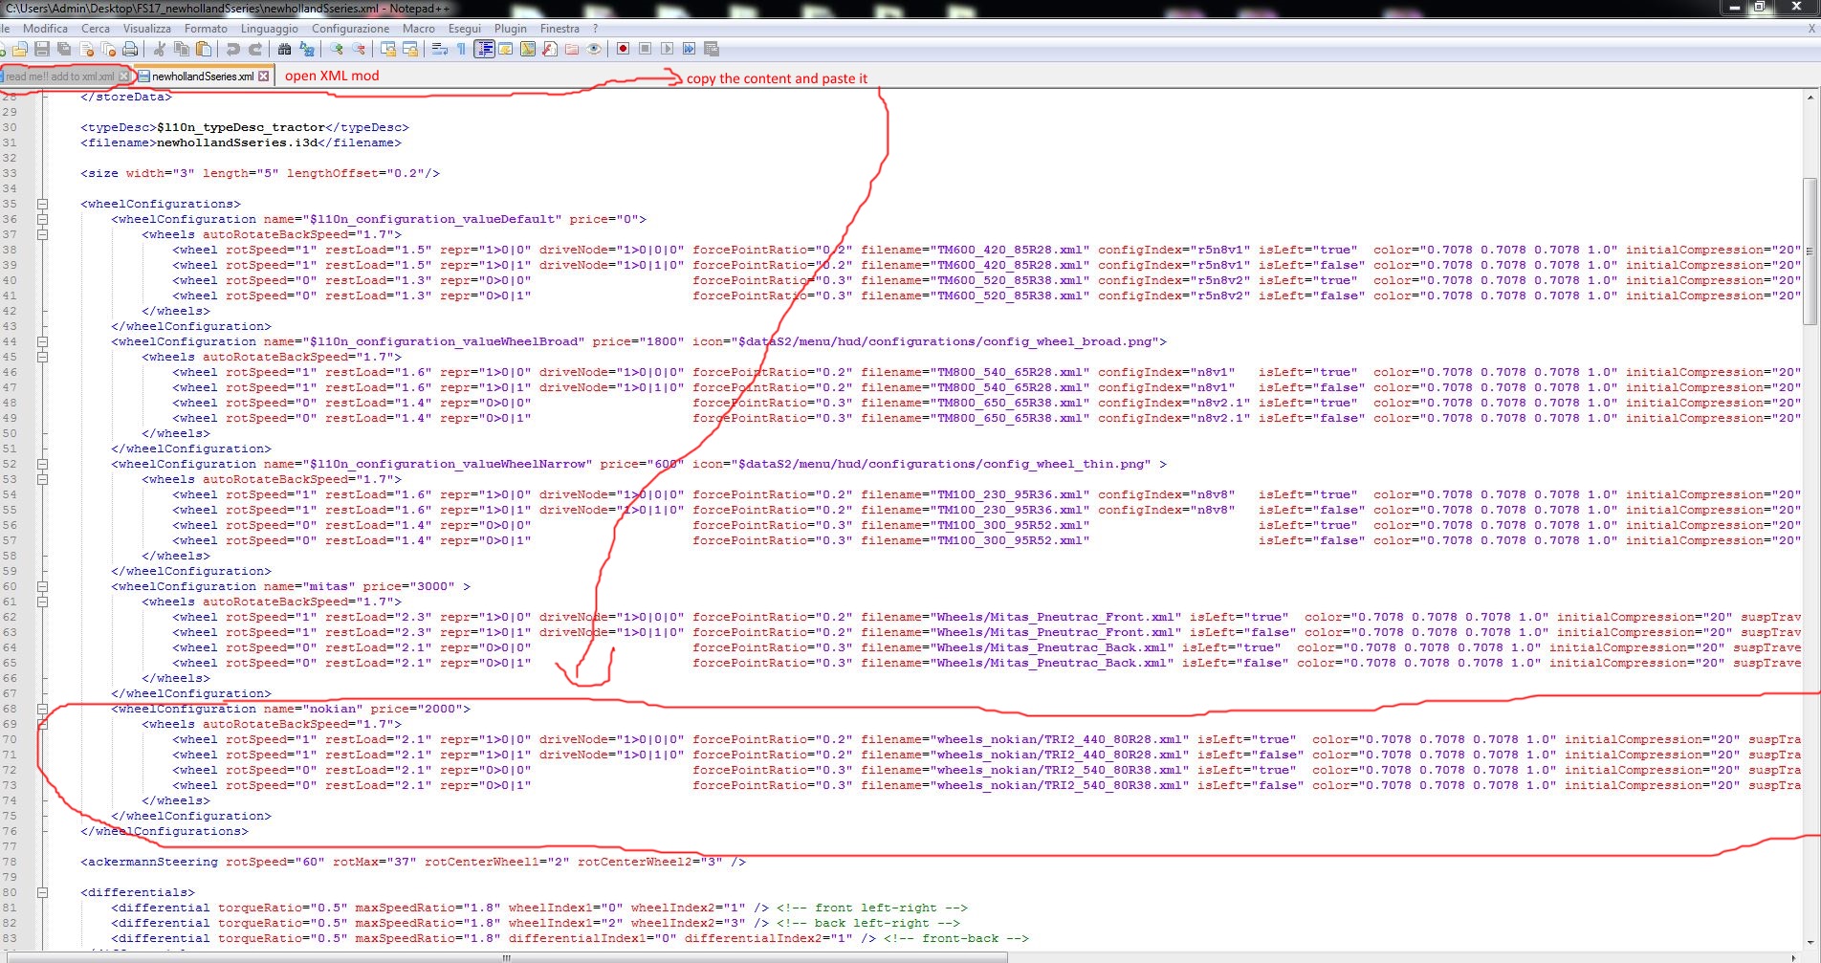The width and height of the screenshot is (1821, 963).
Task: Collapse the differentials block at line 80
Action: tap(42, 892)
